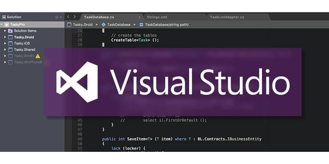Click the project icon in the breadcrumb bar
The height and width of the screenshot is (164, 329).
click(x=69, y=25)
